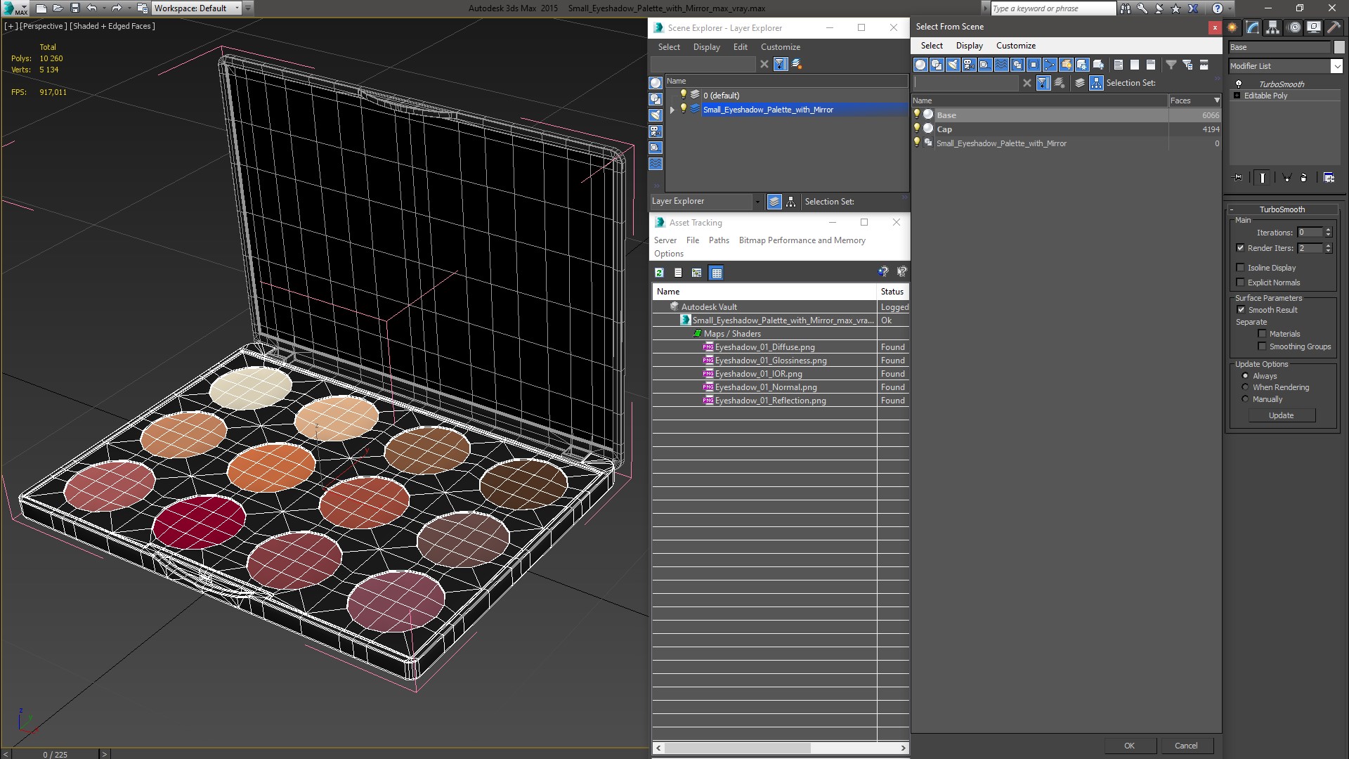Click the Asset Tracking server icon
The image size is (1349, 759).
[665, 240]
